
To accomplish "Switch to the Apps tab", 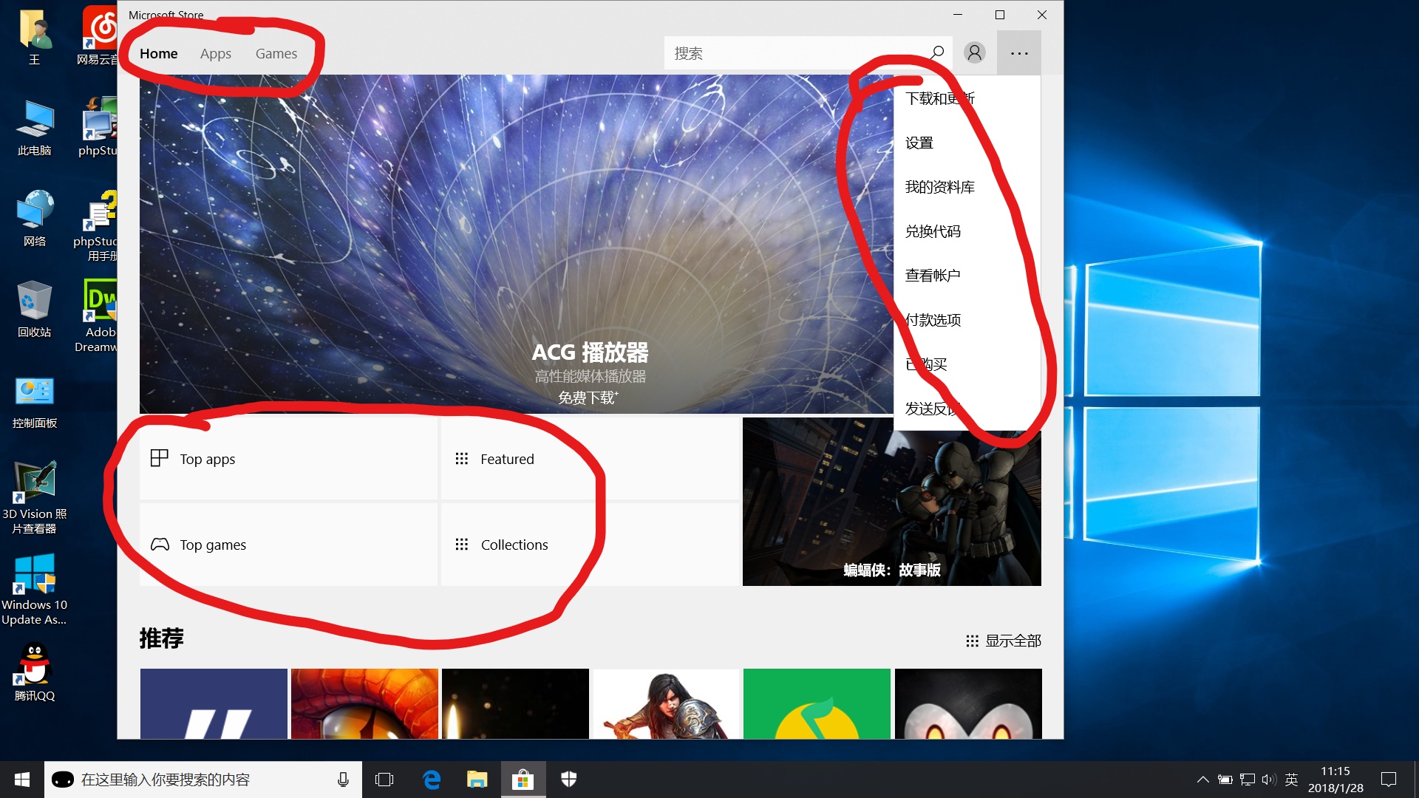I will point(215,53).
